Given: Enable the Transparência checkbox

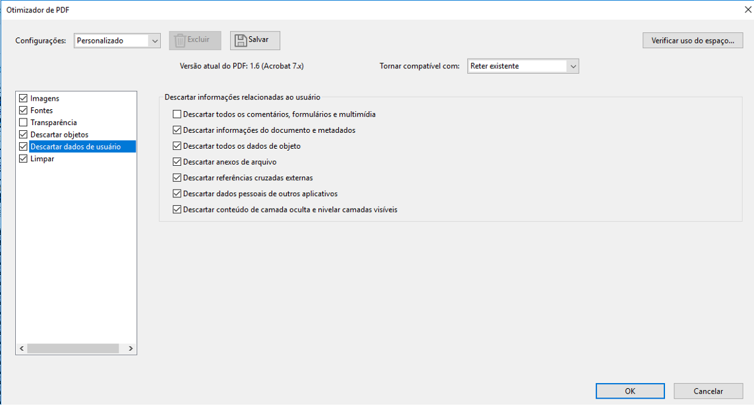Looking at the screenshot, I should click(x=24, y=123).
